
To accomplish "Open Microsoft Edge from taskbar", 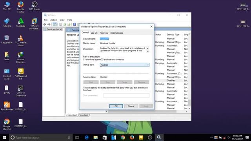I will [87, 137].
